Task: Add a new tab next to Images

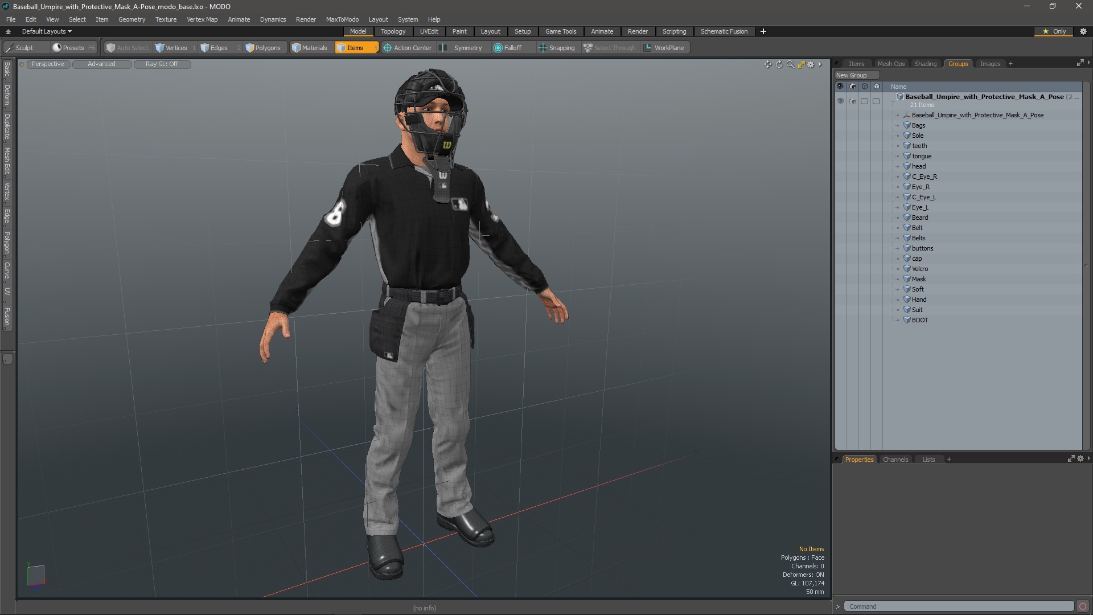Action: point(1010,64)
